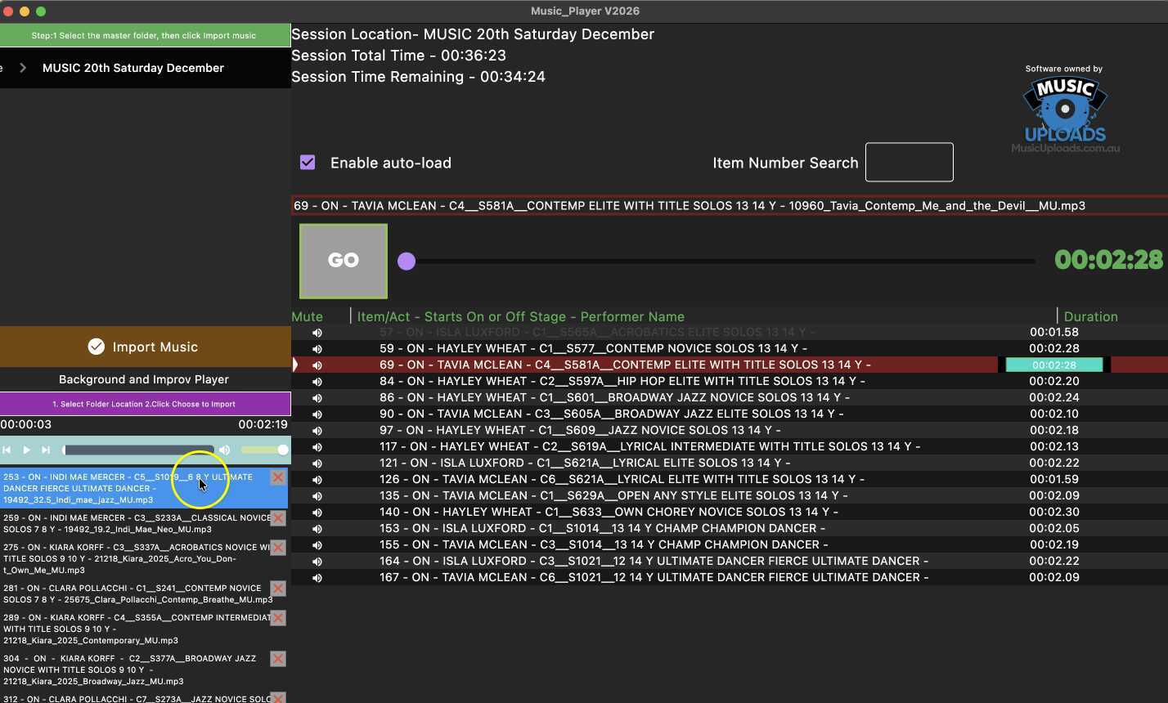Click the background player volume speaker icon

point(224,450)
